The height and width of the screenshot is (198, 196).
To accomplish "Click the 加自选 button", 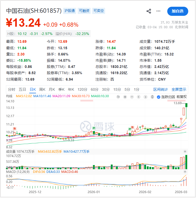I will point(178,11).
